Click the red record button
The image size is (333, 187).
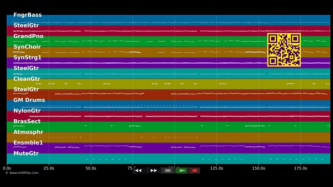click(x=195, y=171)
